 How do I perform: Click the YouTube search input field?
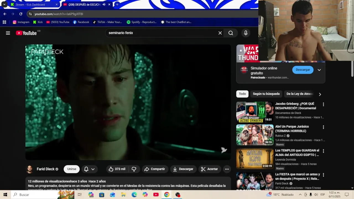pos(162,33)
